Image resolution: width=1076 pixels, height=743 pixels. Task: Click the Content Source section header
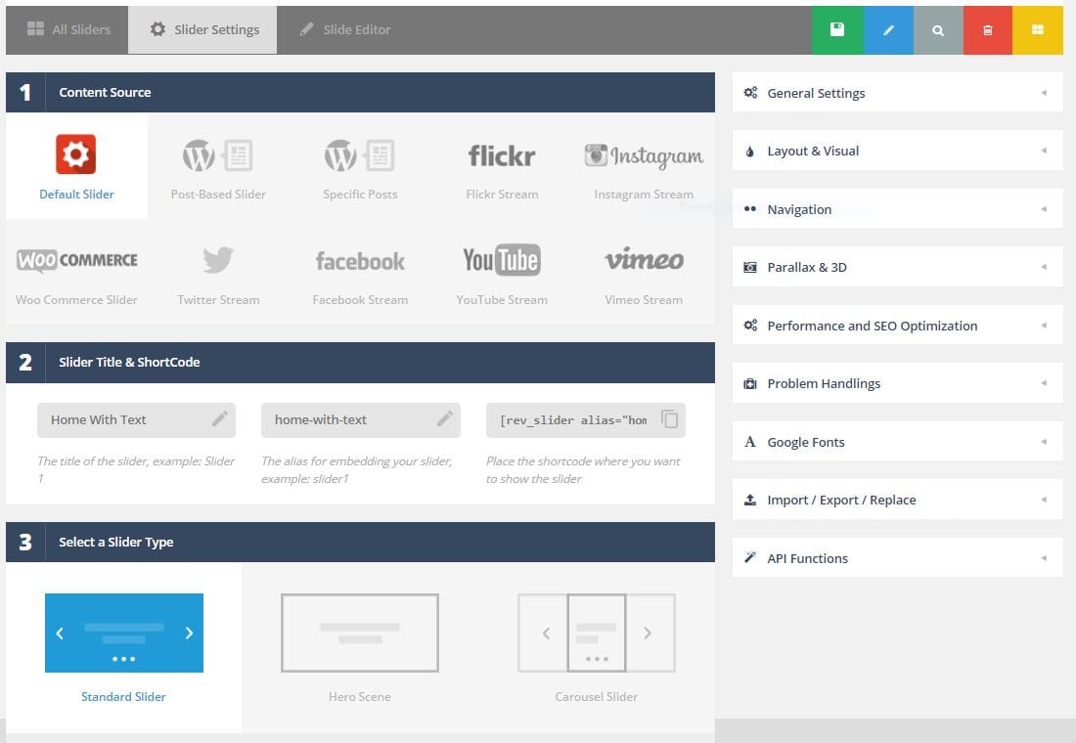360,92
